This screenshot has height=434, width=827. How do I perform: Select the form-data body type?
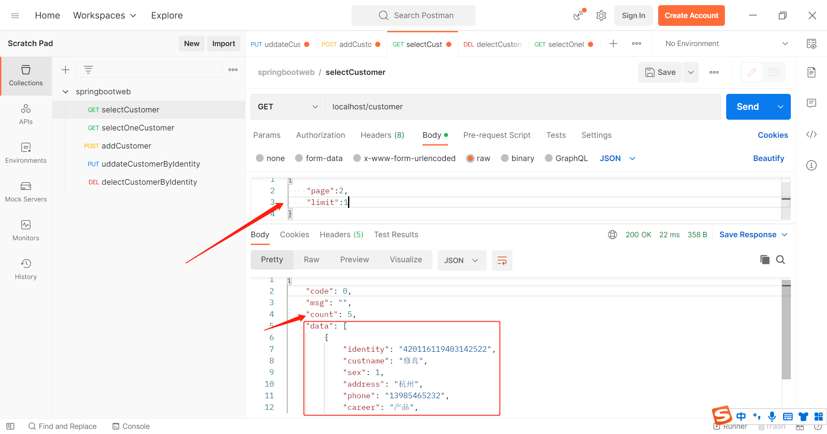pos(299,158)
